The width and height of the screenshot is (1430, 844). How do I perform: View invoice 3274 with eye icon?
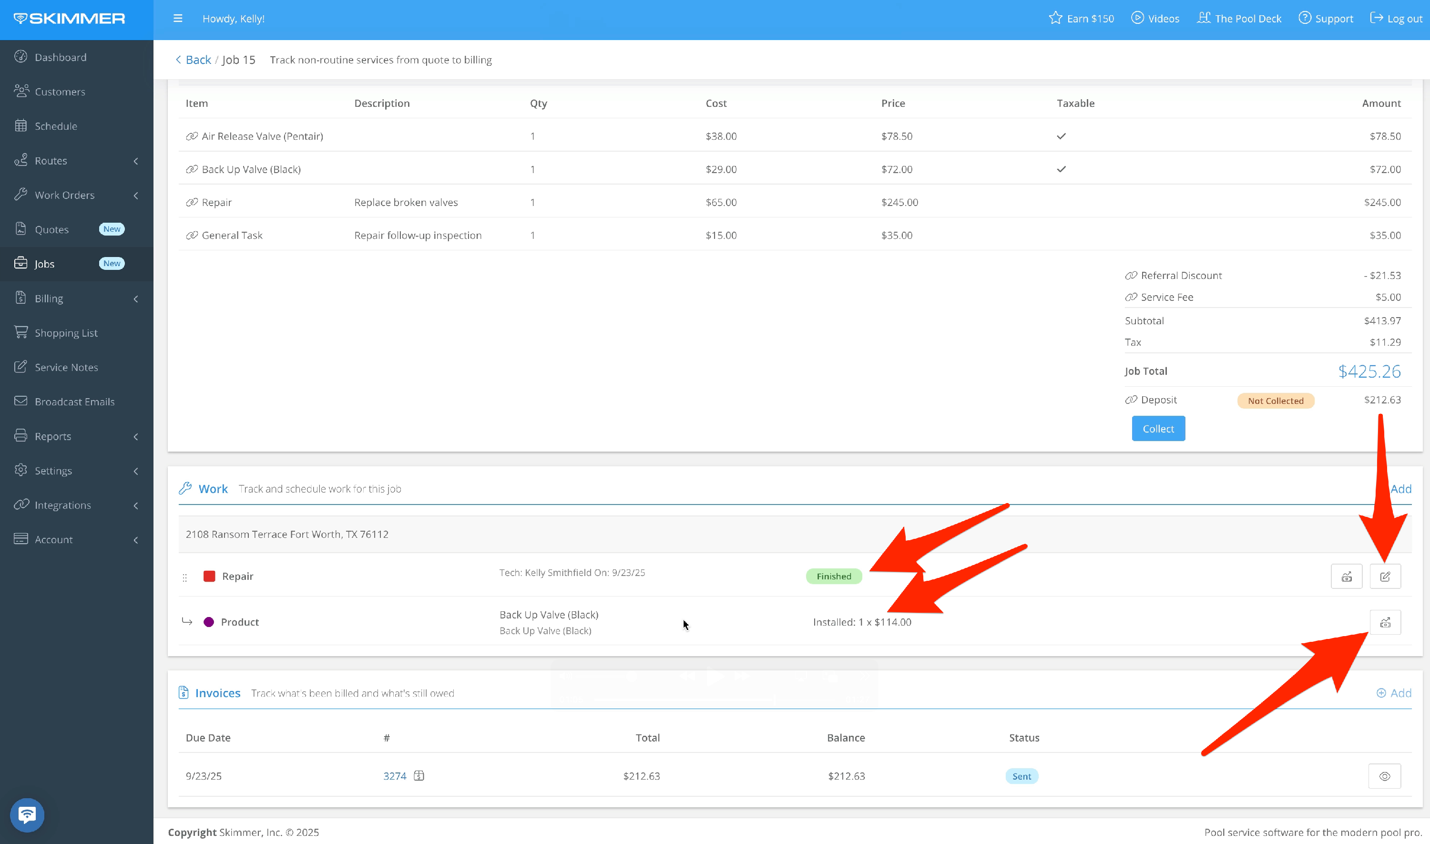(x=1385, y=776)
